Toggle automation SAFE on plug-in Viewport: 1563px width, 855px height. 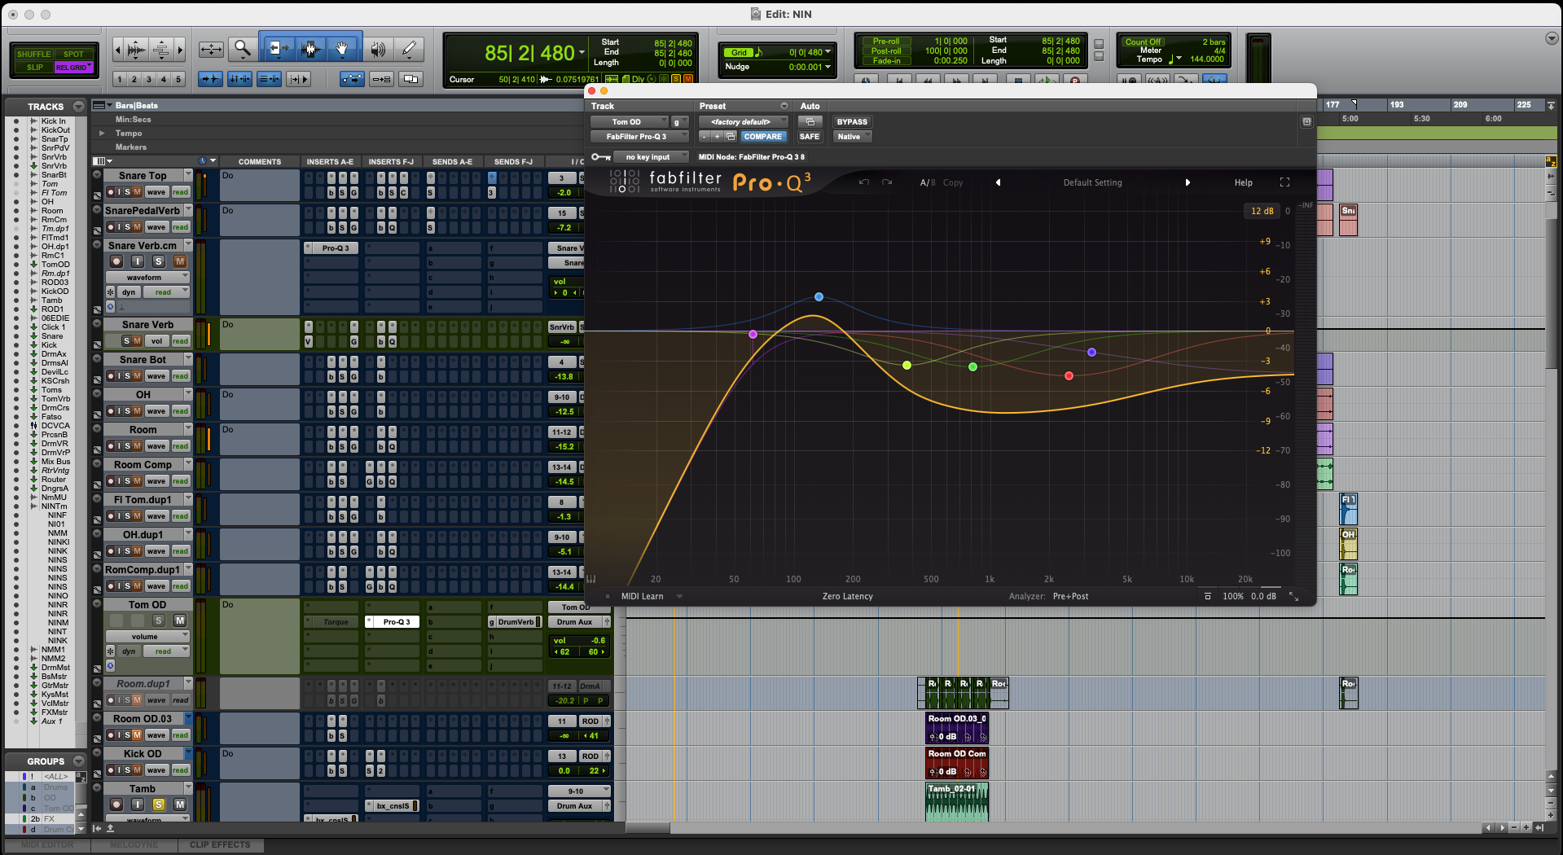point(810,137)
